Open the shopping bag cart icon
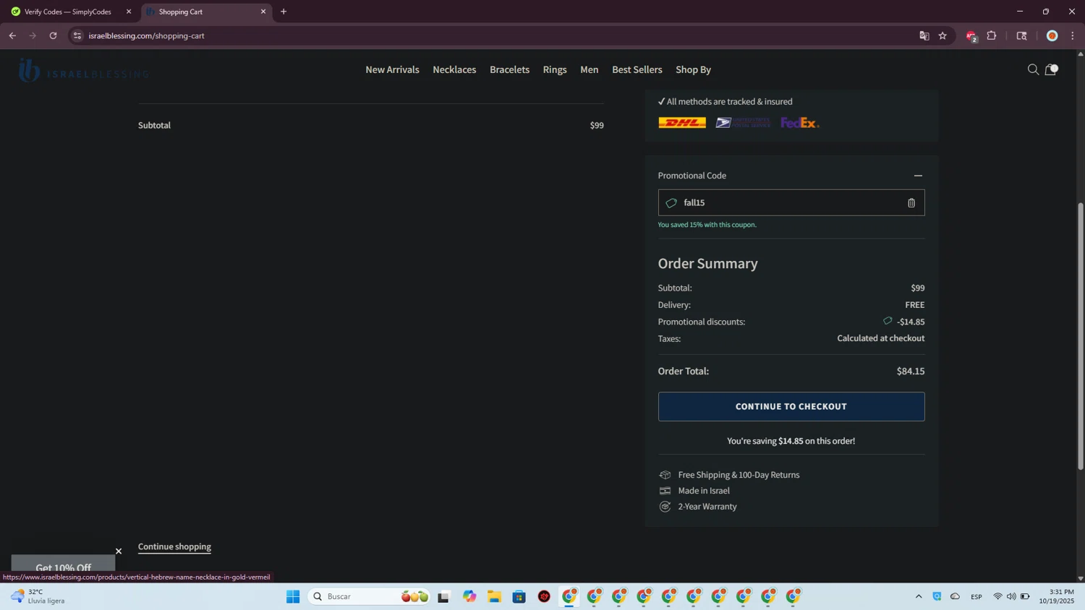This screenshot has width=1085, height=610. 1051,69
